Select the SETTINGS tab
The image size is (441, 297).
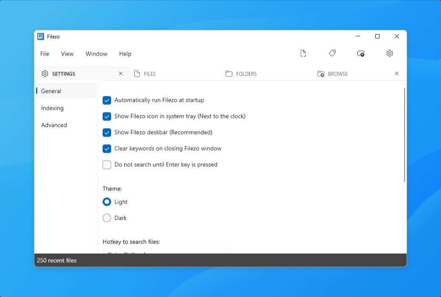(x=84, y=74)
